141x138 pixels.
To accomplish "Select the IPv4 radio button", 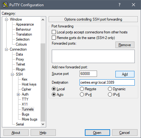I will (82, 95).
